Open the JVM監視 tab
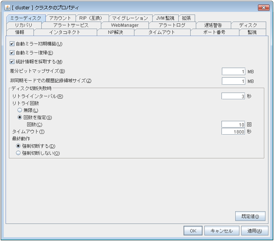Image resolution: width=274 pixels, height=241 pixels. pos(165,18)
